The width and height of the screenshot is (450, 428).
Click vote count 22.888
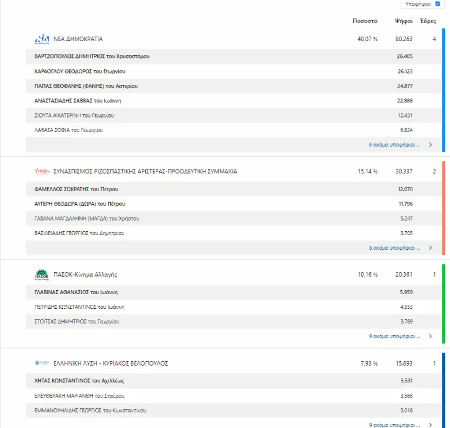click(x=405, y=101)
